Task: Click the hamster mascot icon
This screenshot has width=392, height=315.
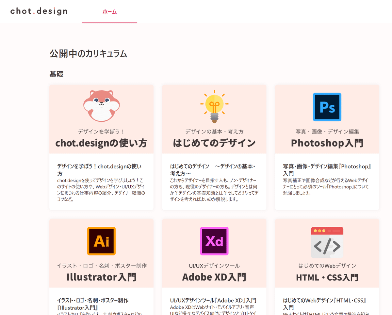Action: (102, 106)
